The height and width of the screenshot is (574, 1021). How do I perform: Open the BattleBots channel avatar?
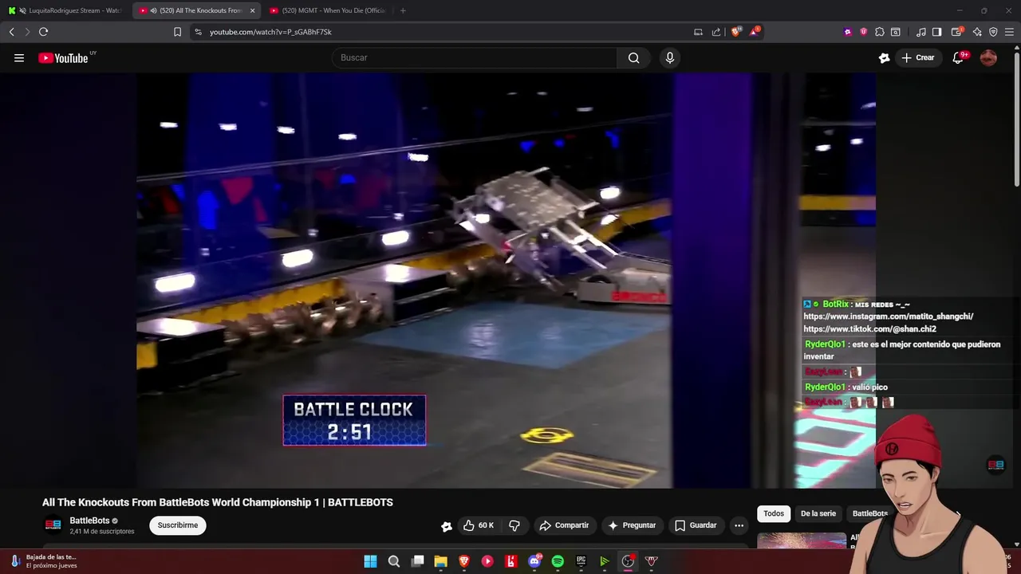click(x=53, y=525)
